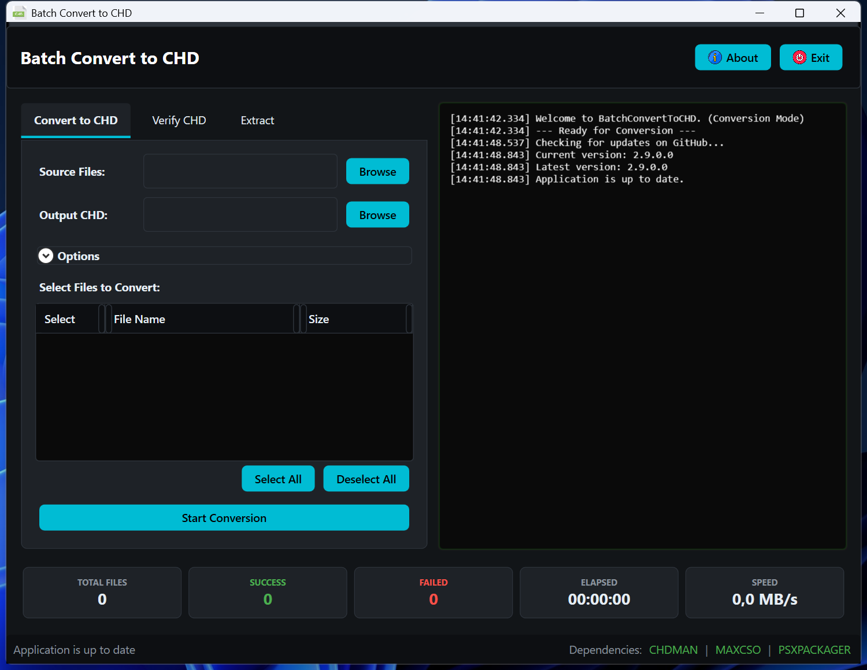867x670 pixels.
Task: Click log line 'Current version: 2.9.0.0'
Action: tap(562, 155)
